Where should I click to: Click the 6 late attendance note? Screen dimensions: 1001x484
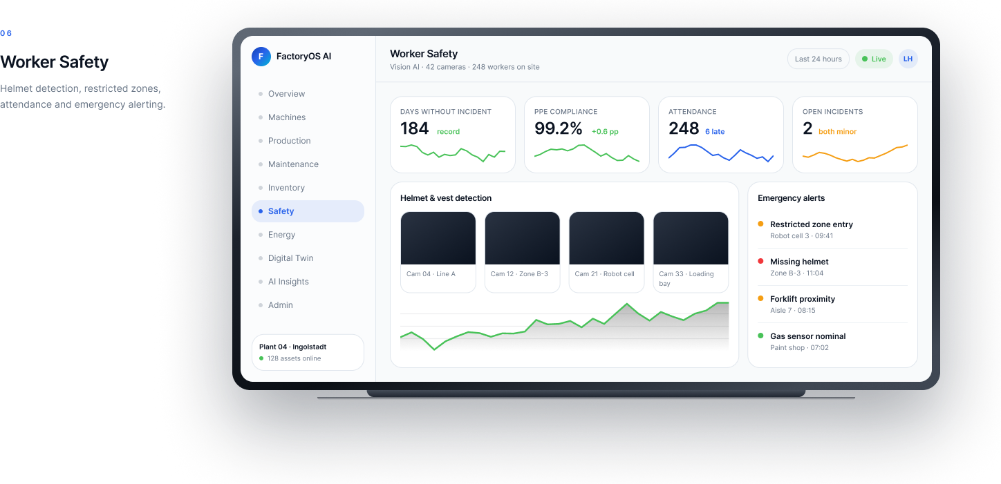[x=715, y=132]
